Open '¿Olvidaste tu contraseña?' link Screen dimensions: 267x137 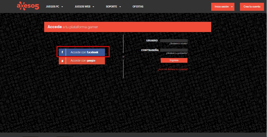[177, 53]
